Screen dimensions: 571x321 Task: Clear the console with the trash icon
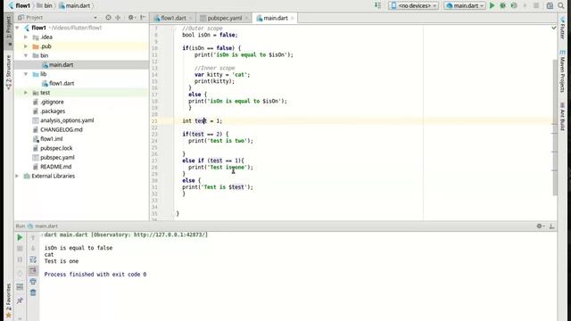tap(33, 292)
